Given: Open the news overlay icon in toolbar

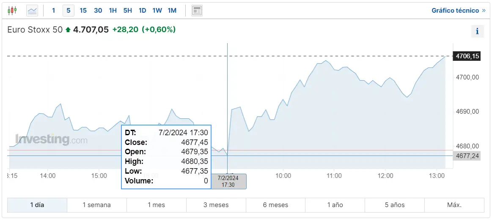Looking at the screenshot, I should click(197, 10).
